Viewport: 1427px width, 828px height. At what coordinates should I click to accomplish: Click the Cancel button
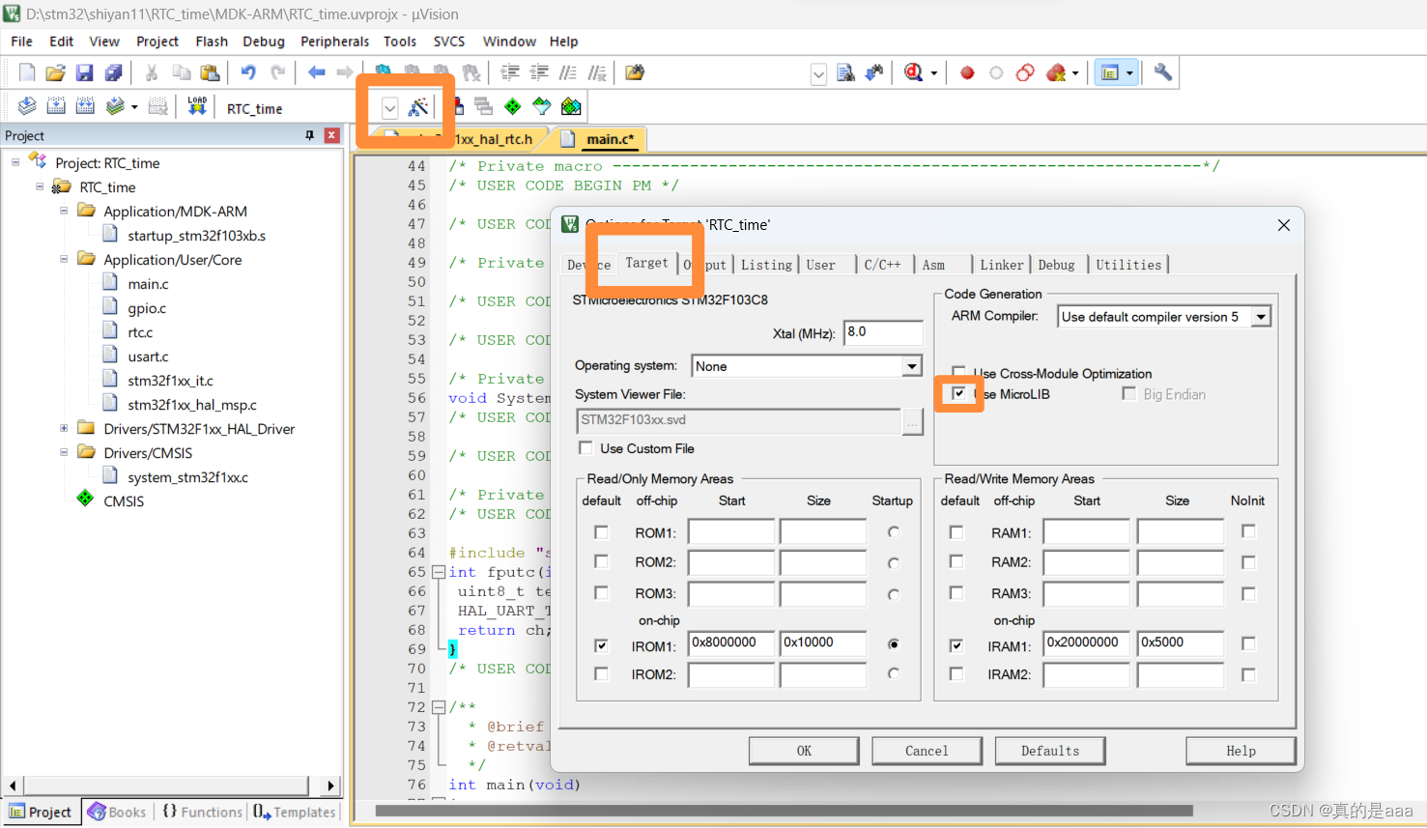(x=927, y=751)
